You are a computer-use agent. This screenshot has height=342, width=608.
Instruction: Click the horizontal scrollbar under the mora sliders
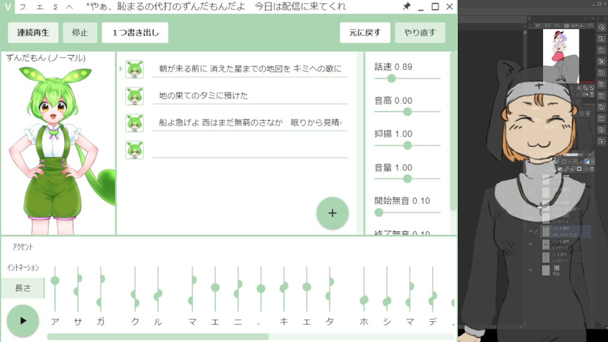pos(158,336)
